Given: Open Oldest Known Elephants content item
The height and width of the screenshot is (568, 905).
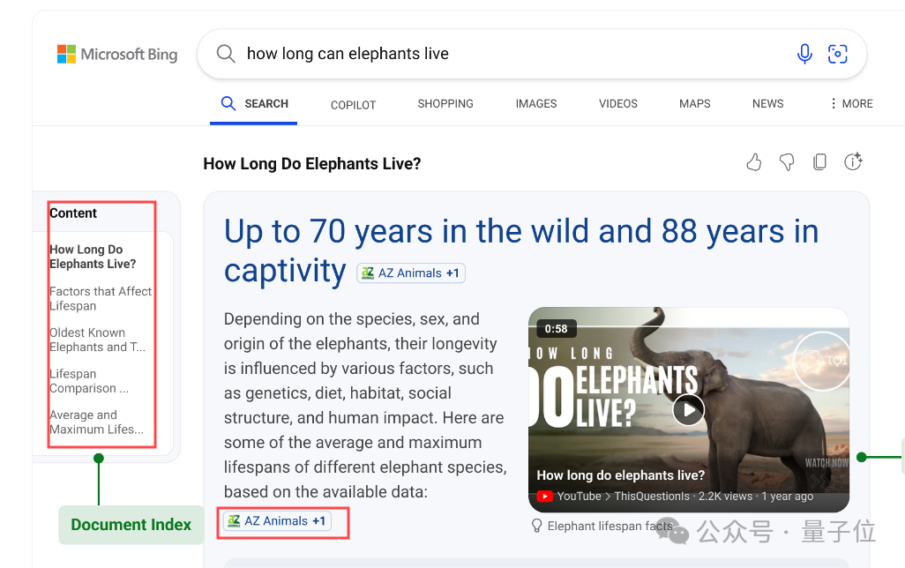Looking at the screenshot, I should tap(97, 340).
